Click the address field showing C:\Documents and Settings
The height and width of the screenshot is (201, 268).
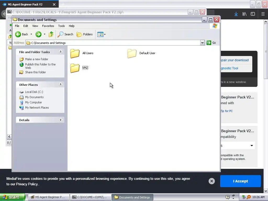[x=113, y=43]
